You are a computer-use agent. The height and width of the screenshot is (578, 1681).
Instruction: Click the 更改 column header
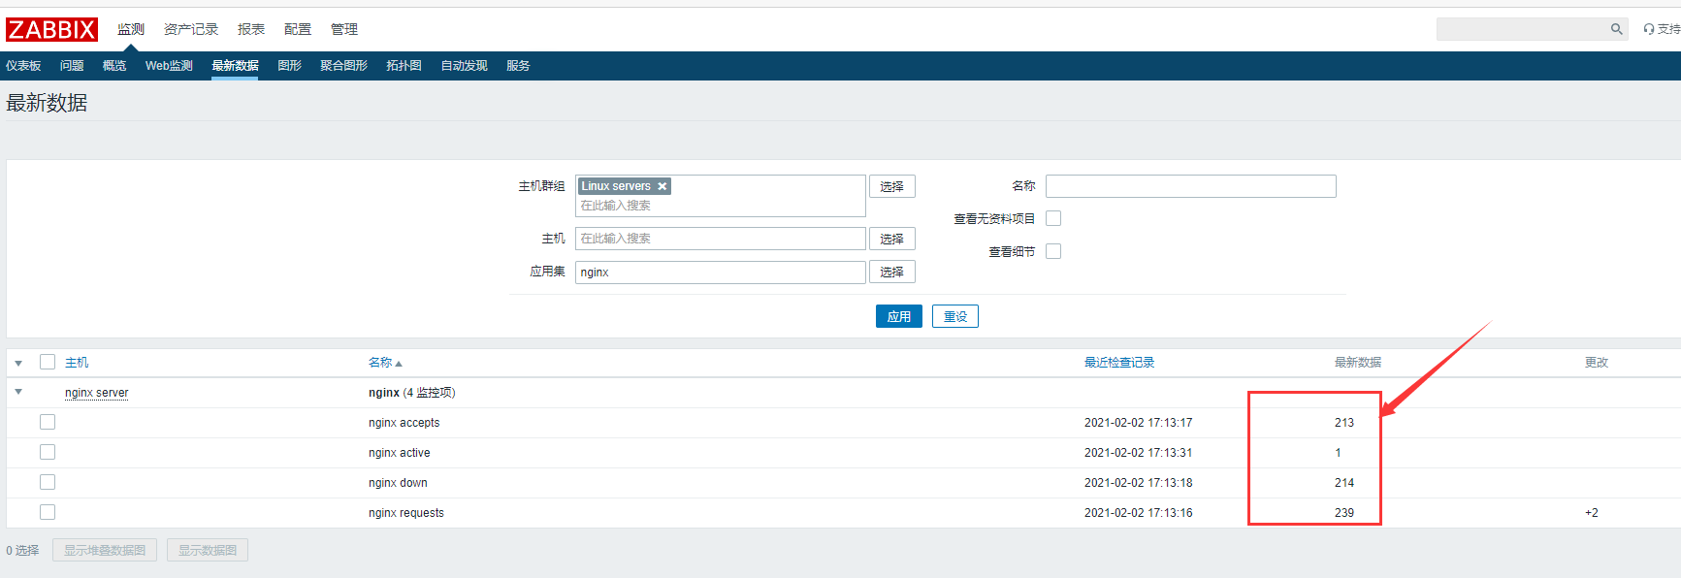tap(1596, 363)
